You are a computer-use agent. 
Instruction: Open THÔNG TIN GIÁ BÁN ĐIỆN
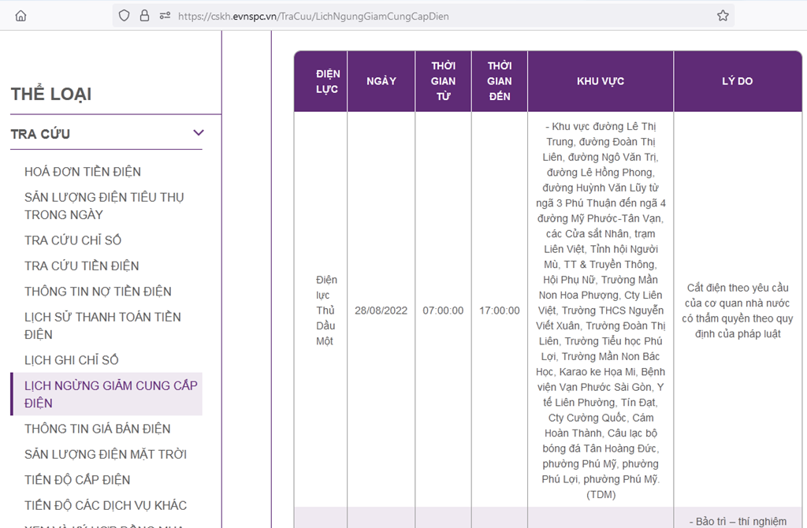click(x=97, y=429)
